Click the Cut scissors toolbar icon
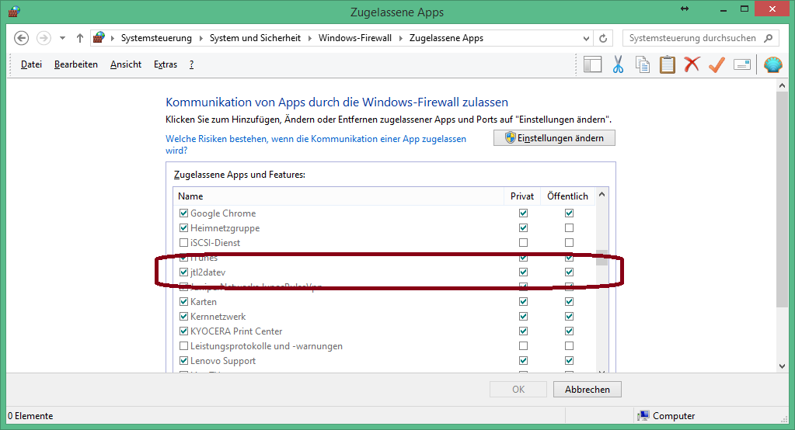 pos(619,65)
